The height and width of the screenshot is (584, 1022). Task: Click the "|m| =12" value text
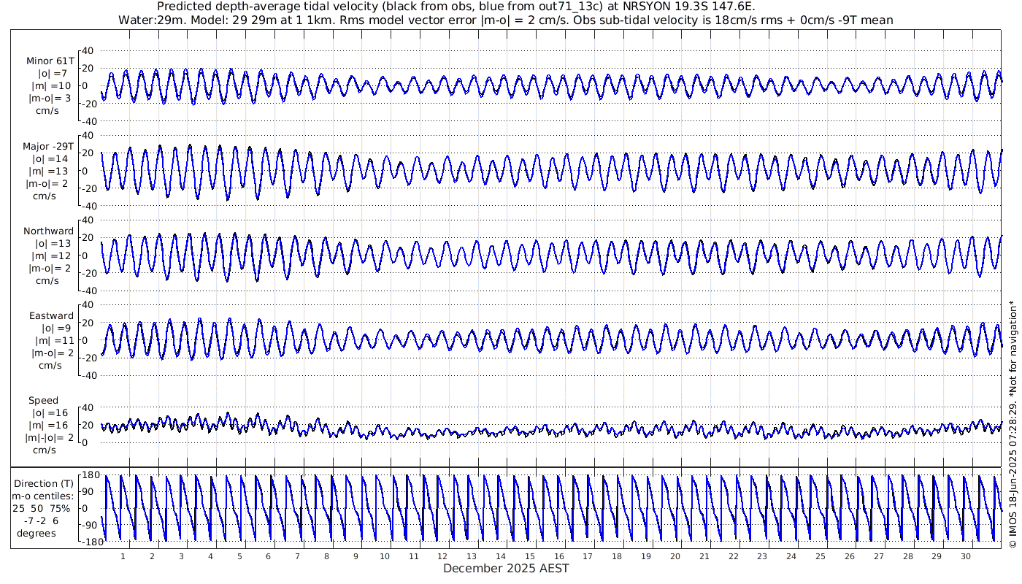click(x=51, y=255)
